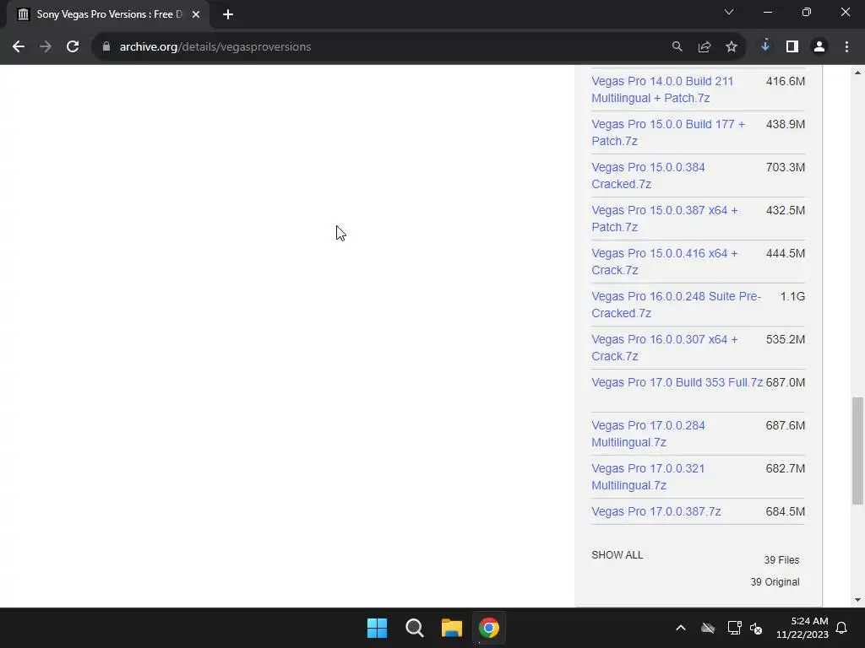Share this page icon
The image size is (865, 648).
click(x=704, y=47)
